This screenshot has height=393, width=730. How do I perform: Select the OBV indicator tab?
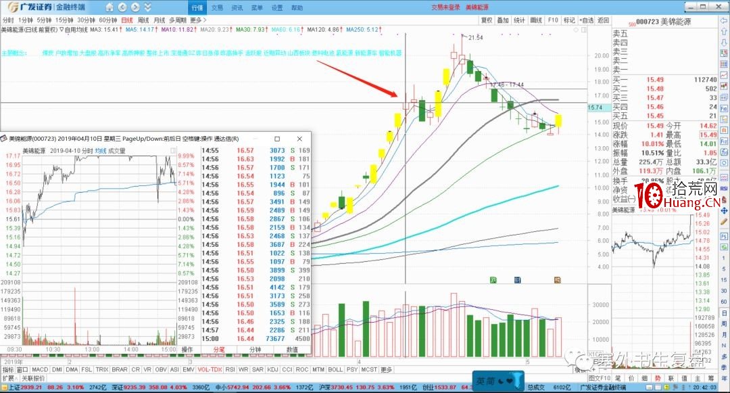161,370
